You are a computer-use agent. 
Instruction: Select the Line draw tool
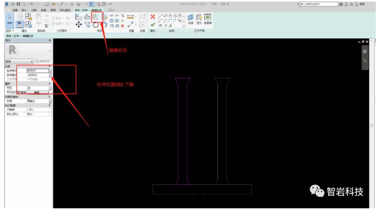point(160,16)
